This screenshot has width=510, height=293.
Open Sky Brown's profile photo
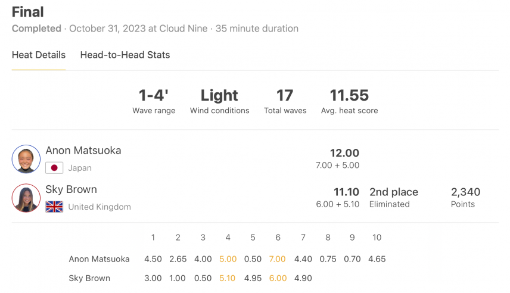(x=26, y=198)
